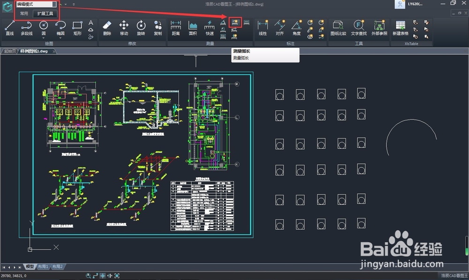Toggle the ortho mode icon in status bar

point(95,276)
